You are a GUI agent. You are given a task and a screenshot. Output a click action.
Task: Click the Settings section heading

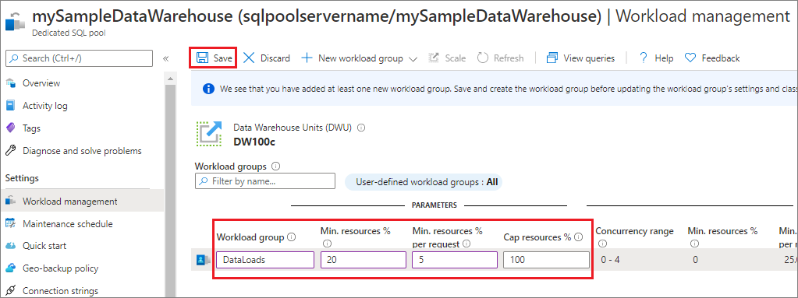[x=22, y=178]
